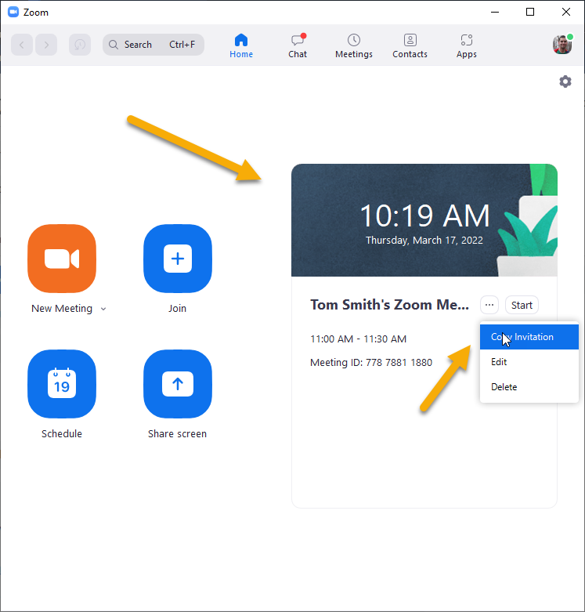Viewport: 585px width, 612px height.
Task: Maximize the Zoom window
Action: 530,12
